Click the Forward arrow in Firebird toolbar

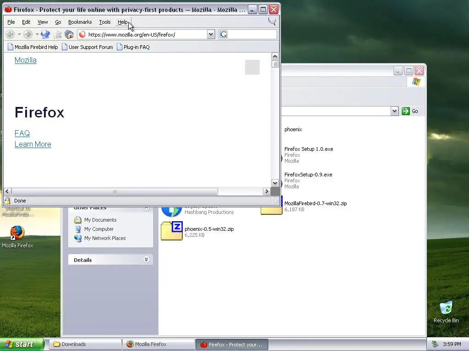click(x=28, y=34)
